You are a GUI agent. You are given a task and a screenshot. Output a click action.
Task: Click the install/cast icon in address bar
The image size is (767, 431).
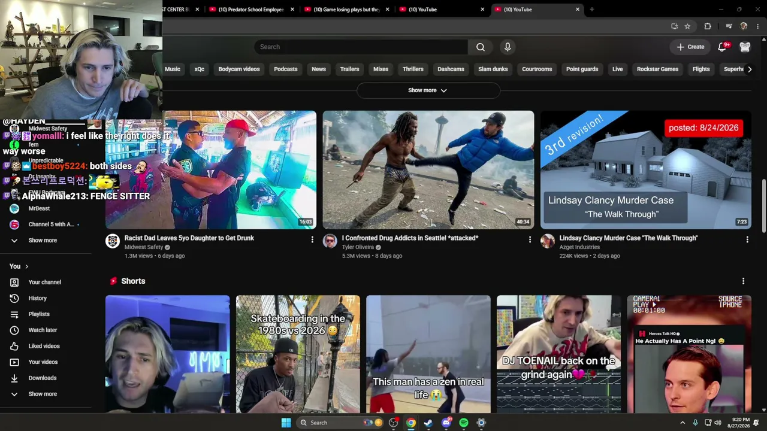pyautogui.click(x=675, y=26)
